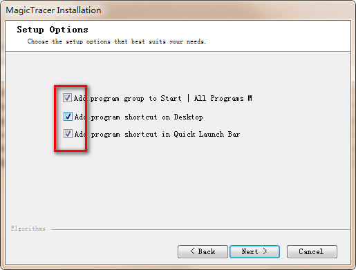The image size is (356, 270).
Task: Click the right chevron on Next
Action: pyautogui.click(x=265, y=251)
